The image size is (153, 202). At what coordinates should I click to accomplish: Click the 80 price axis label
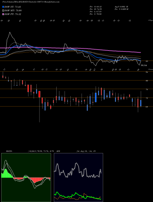tap(147, 81)
